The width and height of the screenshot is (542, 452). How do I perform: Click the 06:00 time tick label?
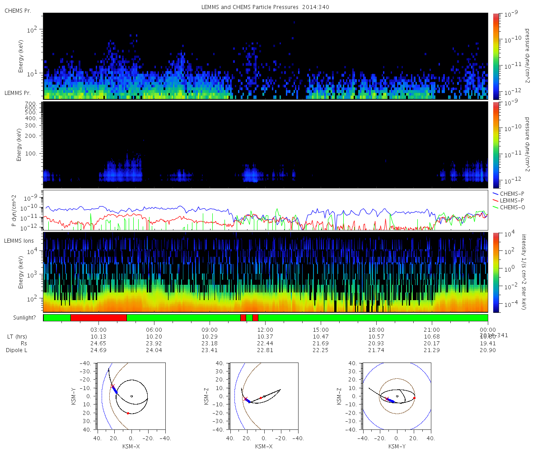[x=154, y=330]
